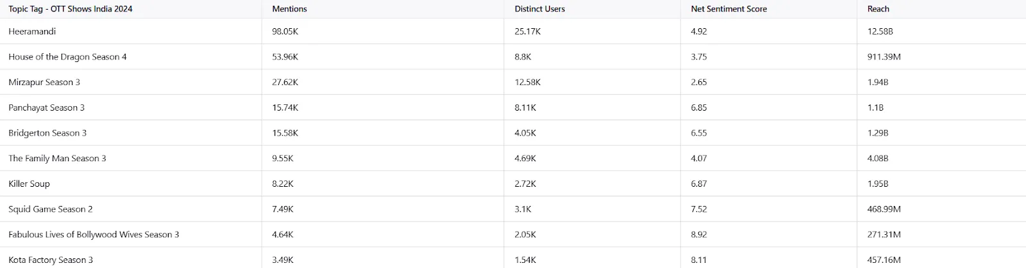Select the Squid Game Season 2 topic
The width and height of the screenshot is (1026, 268).
coord(51,209)
